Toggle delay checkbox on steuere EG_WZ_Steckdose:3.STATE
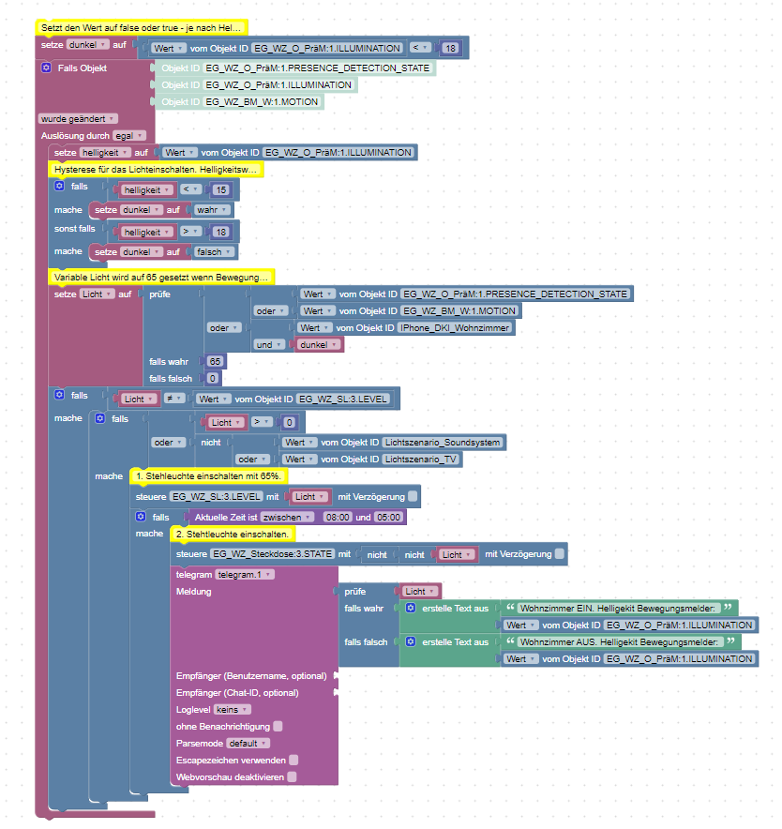 [x=560, y=554]
